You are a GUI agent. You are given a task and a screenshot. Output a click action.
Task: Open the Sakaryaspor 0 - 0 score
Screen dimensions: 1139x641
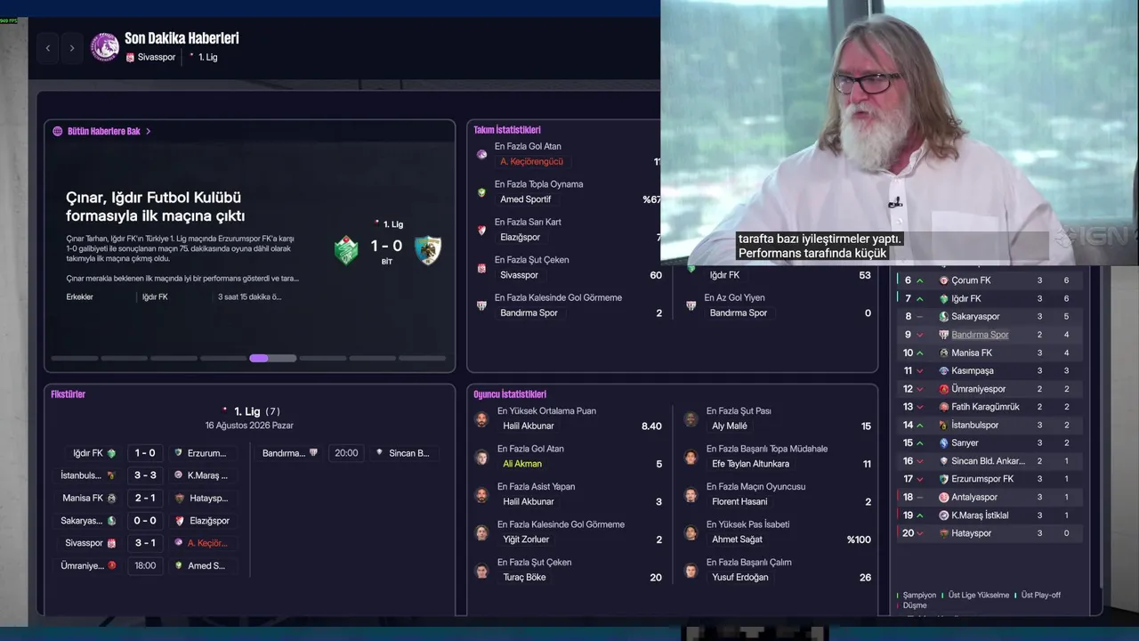pyautogui.click(x=145, y=521)
